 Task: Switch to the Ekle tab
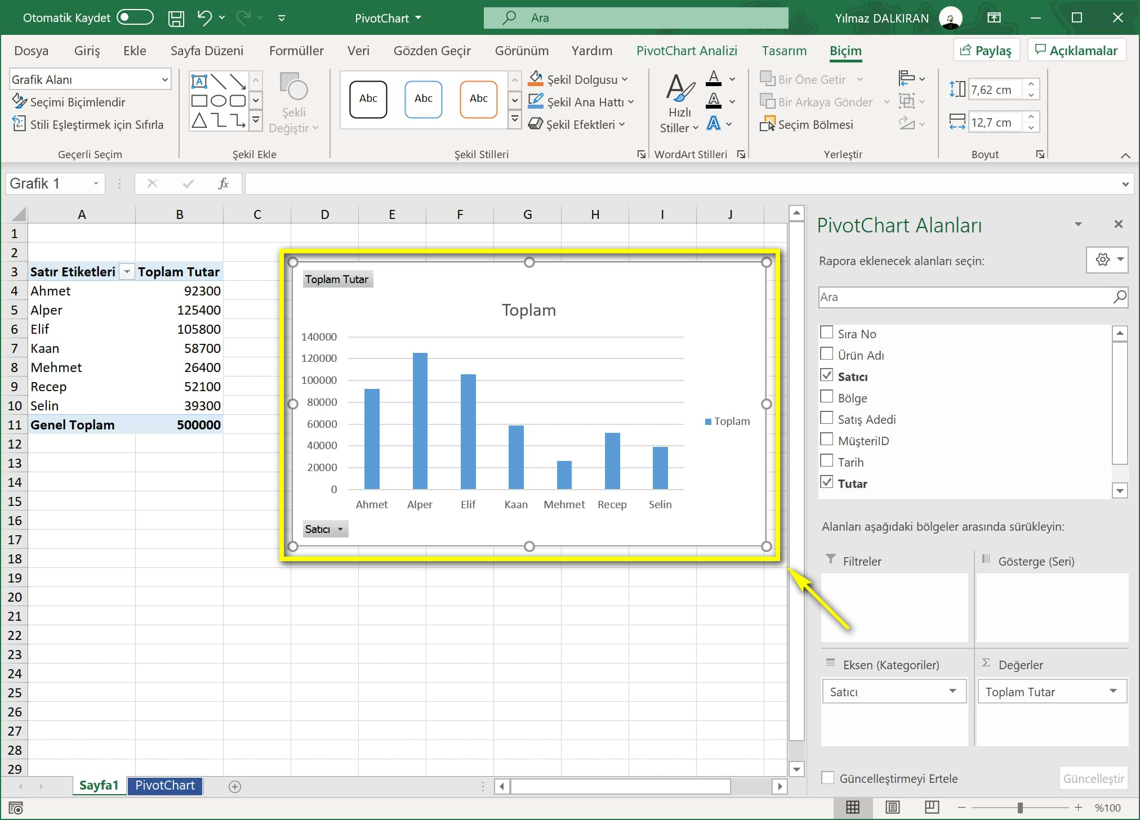(135, 51)
